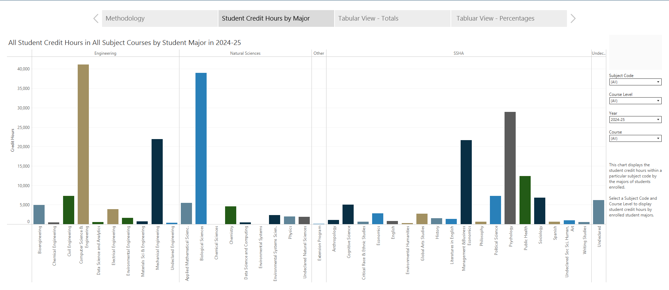Click the Sociology axis label

[x=540, y=235]
